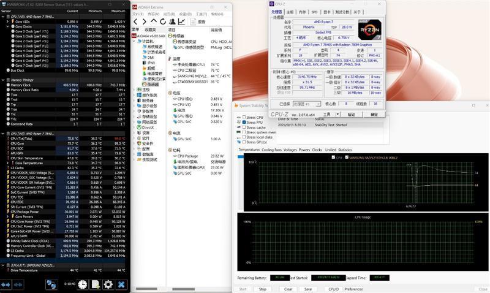490x293 pixels.
Task: Click the AIDA64 user manager toolbar icon
Action: [x=172, y=21]
